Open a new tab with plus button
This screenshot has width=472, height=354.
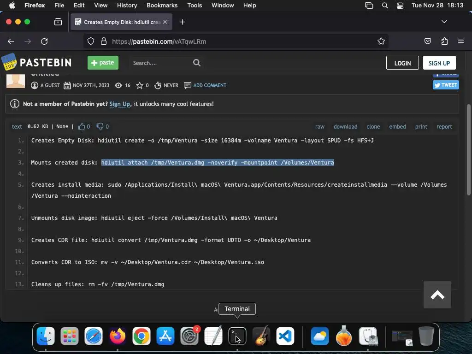(182, 22)
